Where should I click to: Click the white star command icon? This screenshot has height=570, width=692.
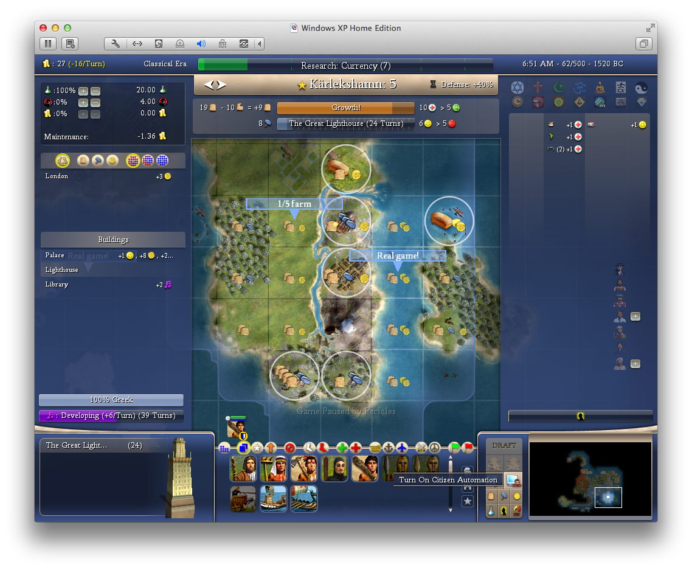(x=257, y=448)
